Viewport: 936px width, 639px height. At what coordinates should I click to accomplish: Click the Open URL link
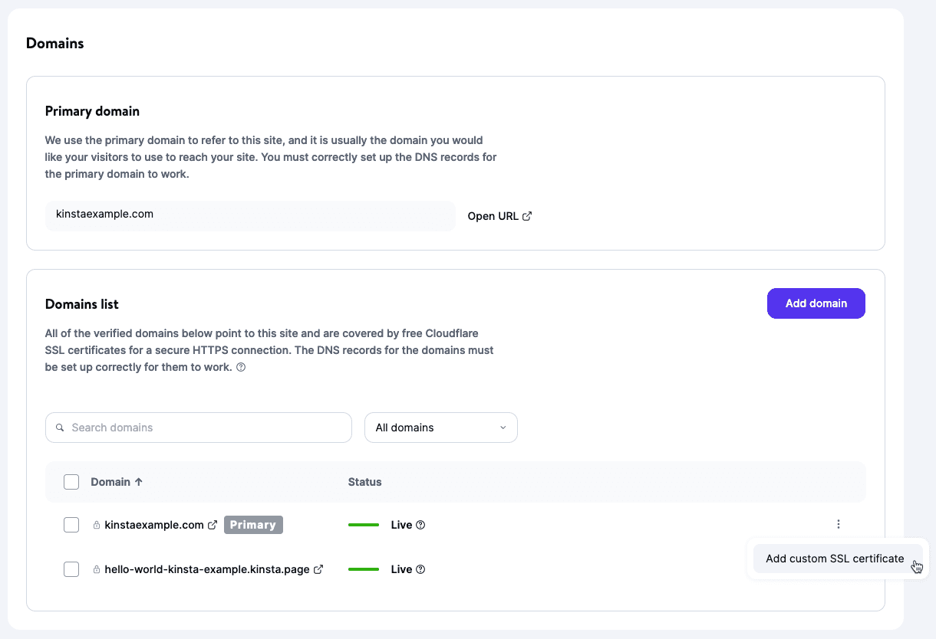point(493,216)
